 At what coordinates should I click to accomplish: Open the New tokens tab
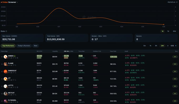[x=36, y=46]
